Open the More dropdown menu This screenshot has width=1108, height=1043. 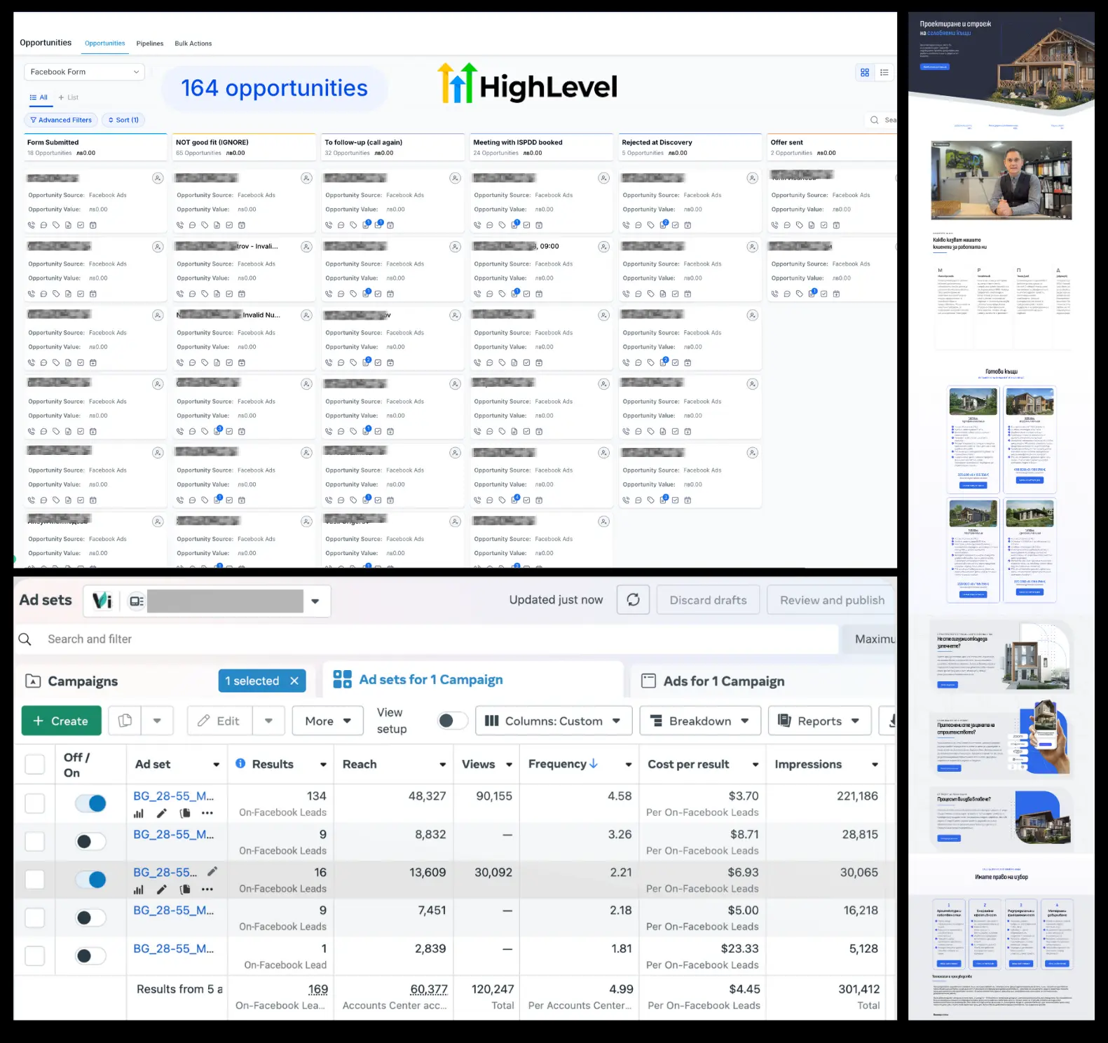(x=327, y=721)
